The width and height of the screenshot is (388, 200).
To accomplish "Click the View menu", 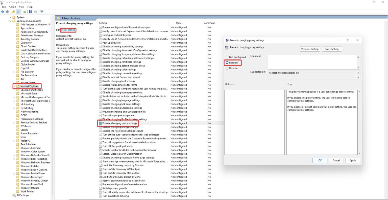I will point(21,7).
